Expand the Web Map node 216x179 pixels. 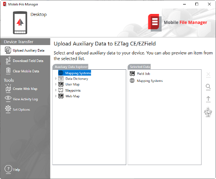point(56,96)
